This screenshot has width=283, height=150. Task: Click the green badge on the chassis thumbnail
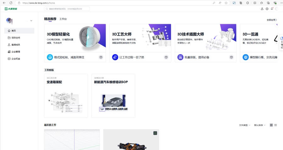coord(155,133)
